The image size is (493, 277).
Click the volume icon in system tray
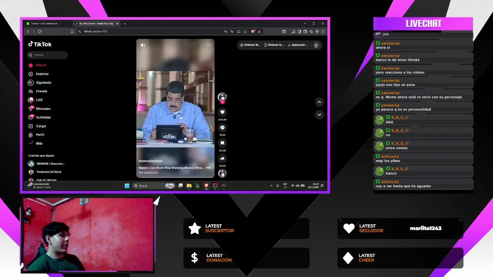click(x=297, y=186)
